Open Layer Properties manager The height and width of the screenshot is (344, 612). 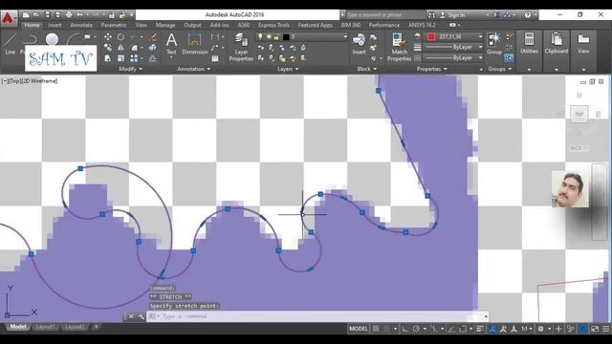point(241,47)
